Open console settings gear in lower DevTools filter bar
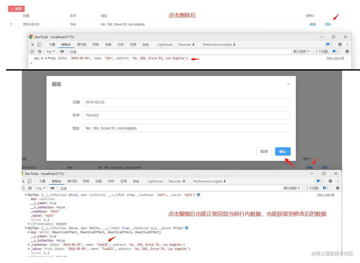Viewport: 360px width, 263px height. tap(338, 188)
